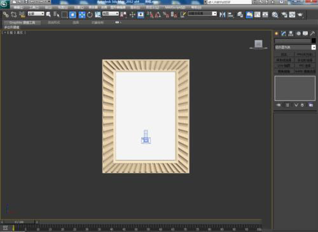Pick the Rectangular Selection Region tool
Image resolution: width=318 pixels, height=232 pixels.
64,15
